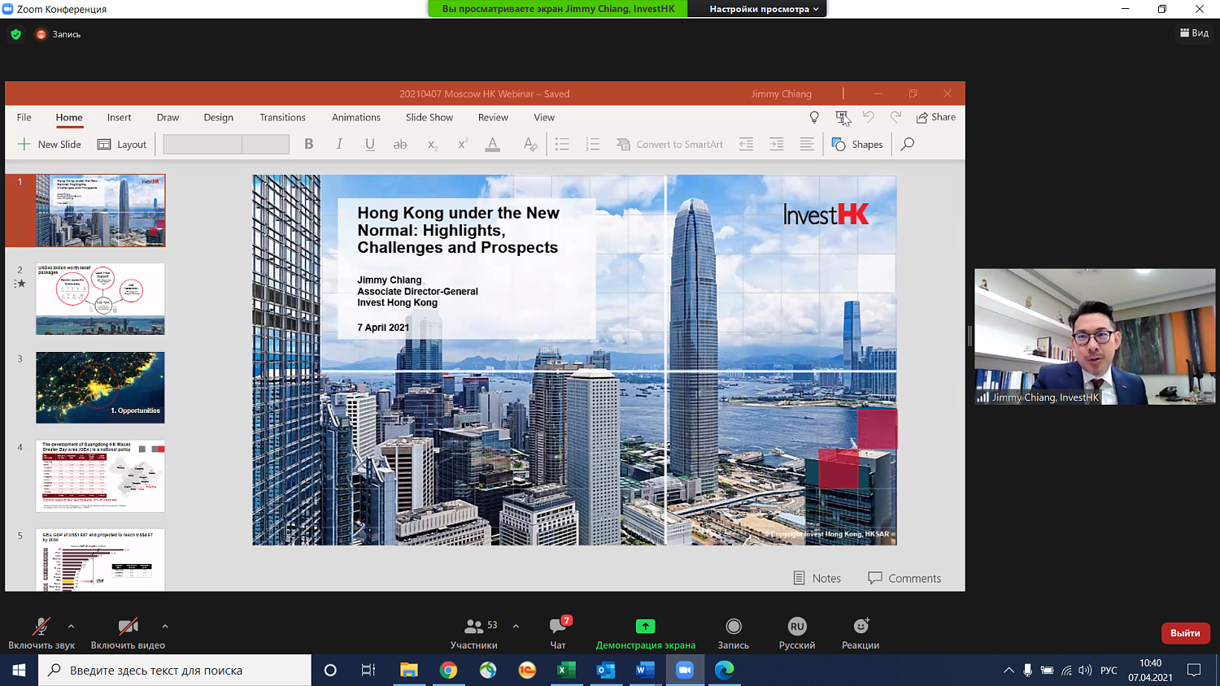Select slide 3 Opportunities thumbnail
Screen dimensions: 1220x686
pyautogui.click(x=100, y=388)
